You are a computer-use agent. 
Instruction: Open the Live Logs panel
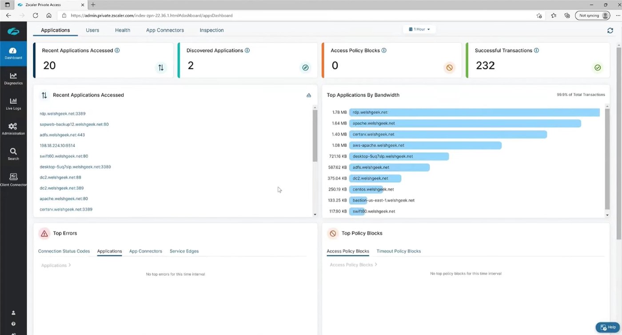[13, 104]
